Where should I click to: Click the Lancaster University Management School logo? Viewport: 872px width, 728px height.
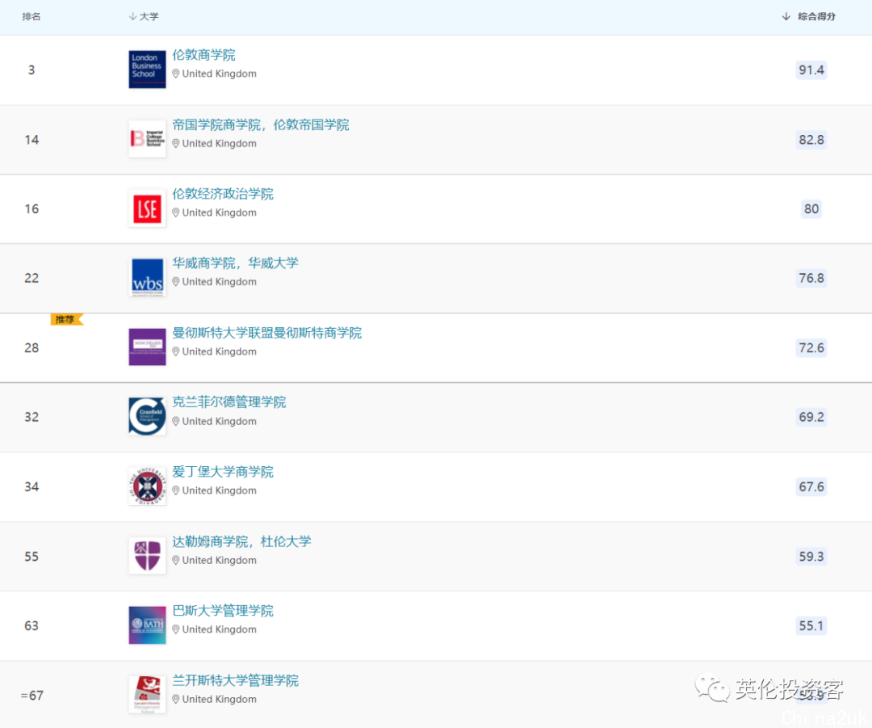click(148, 695)
